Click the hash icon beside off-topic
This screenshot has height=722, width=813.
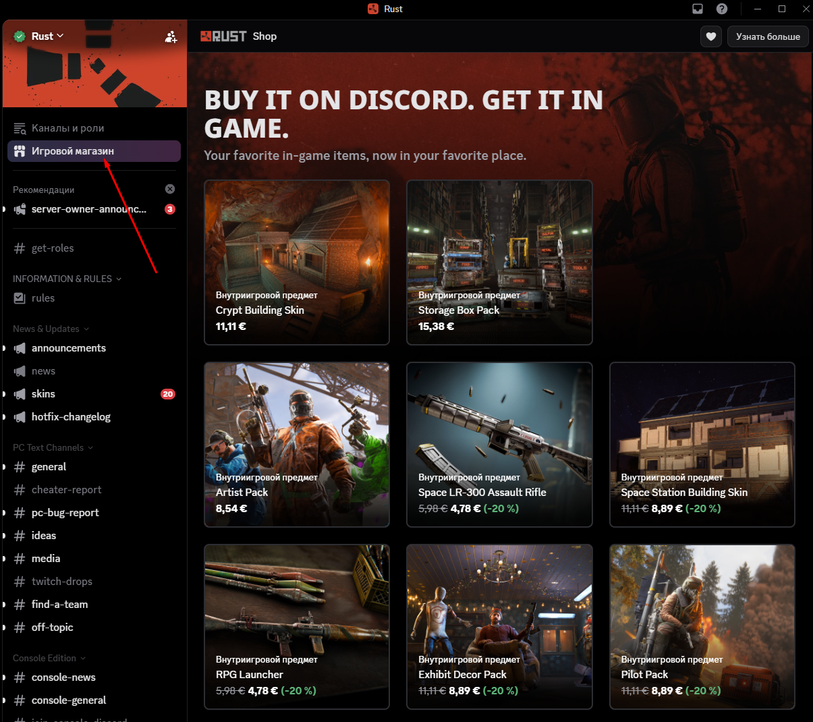pyautogui.click(x=20, y=628)
